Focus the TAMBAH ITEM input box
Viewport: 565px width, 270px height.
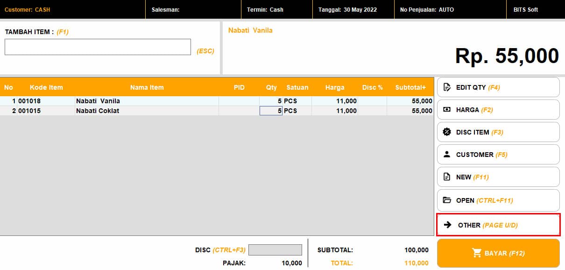98,47
